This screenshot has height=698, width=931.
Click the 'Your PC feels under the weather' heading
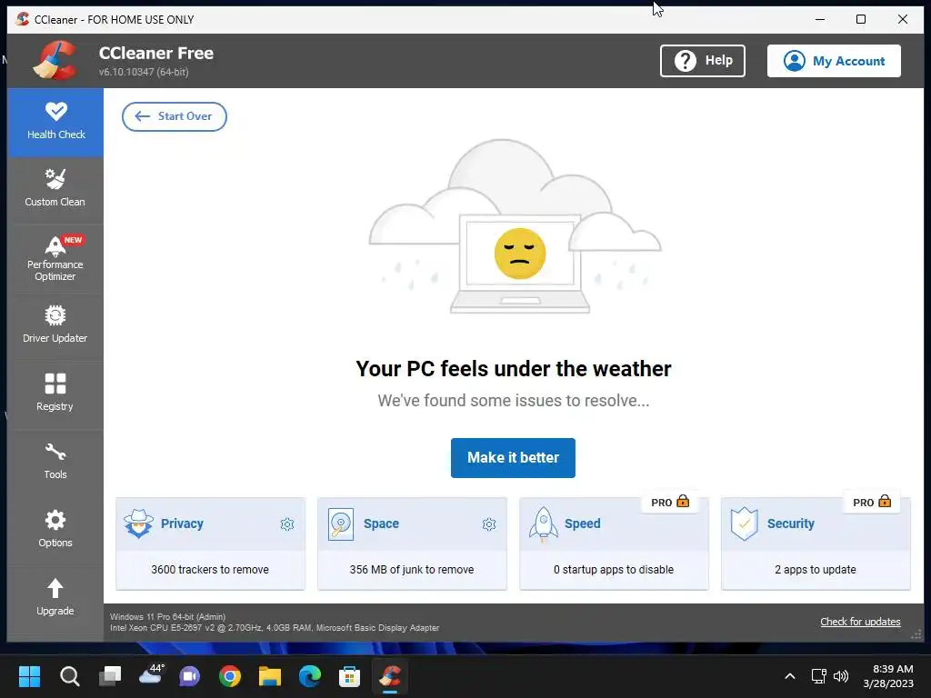coord(514,369)
